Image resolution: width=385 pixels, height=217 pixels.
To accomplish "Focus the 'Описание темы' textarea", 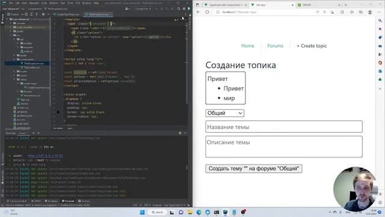I will pos(284,146).
